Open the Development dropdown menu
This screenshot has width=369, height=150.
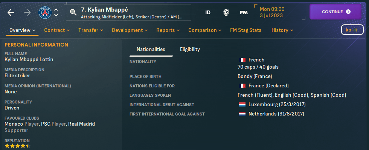[x=130, y=30]
